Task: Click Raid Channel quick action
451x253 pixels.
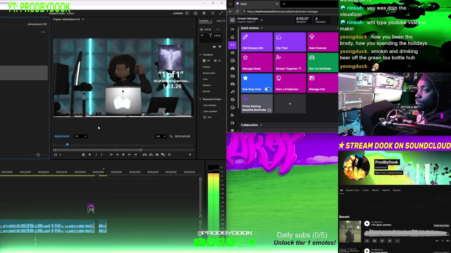Action: click(x=323, y=42)
